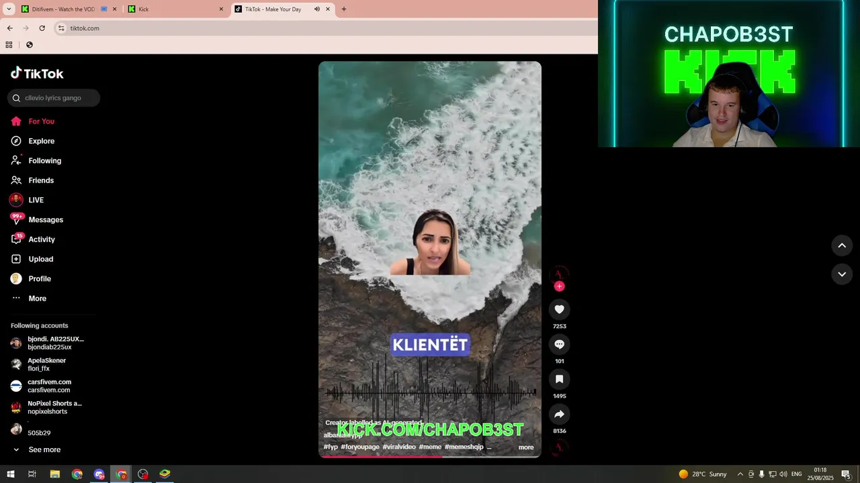Click the TikTok search field

point(54,98)
